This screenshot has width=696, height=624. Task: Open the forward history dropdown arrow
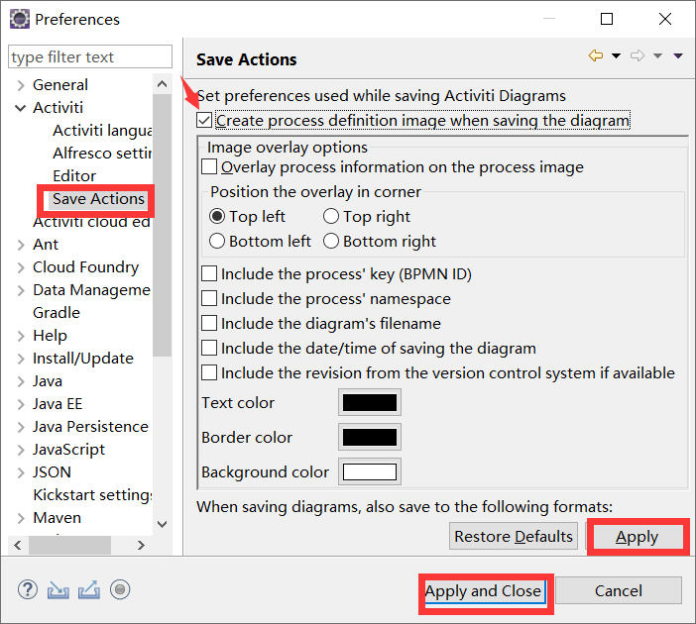(x=657, y=55)
